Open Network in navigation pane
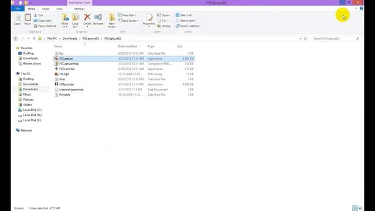The width and height of the screenshot is (375, 211). pos(26,130)
